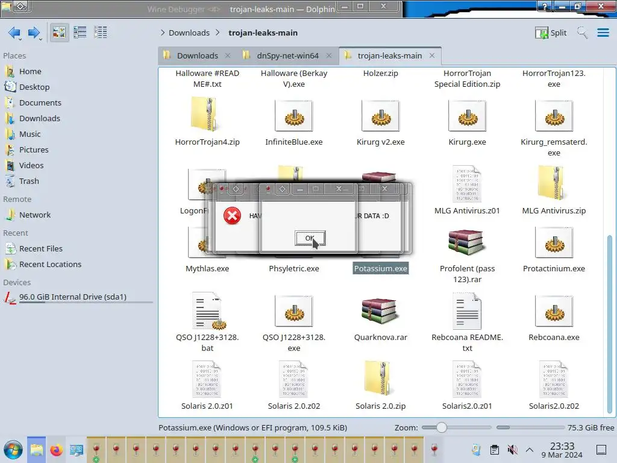This screenshot has width=617, height=463.
Task: Click the Phsyletric.exe file name
Action: tap(294, 268)
